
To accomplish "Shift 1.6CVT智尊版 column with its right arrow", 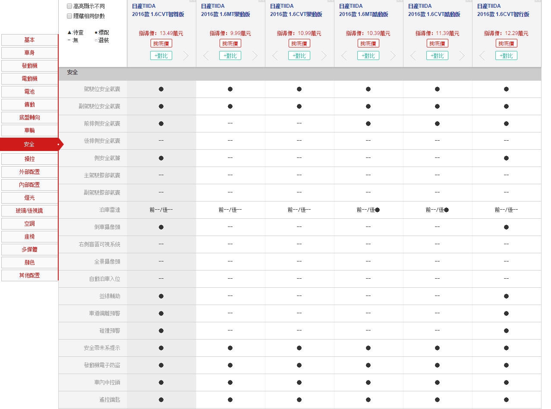I will click(186, 56).
